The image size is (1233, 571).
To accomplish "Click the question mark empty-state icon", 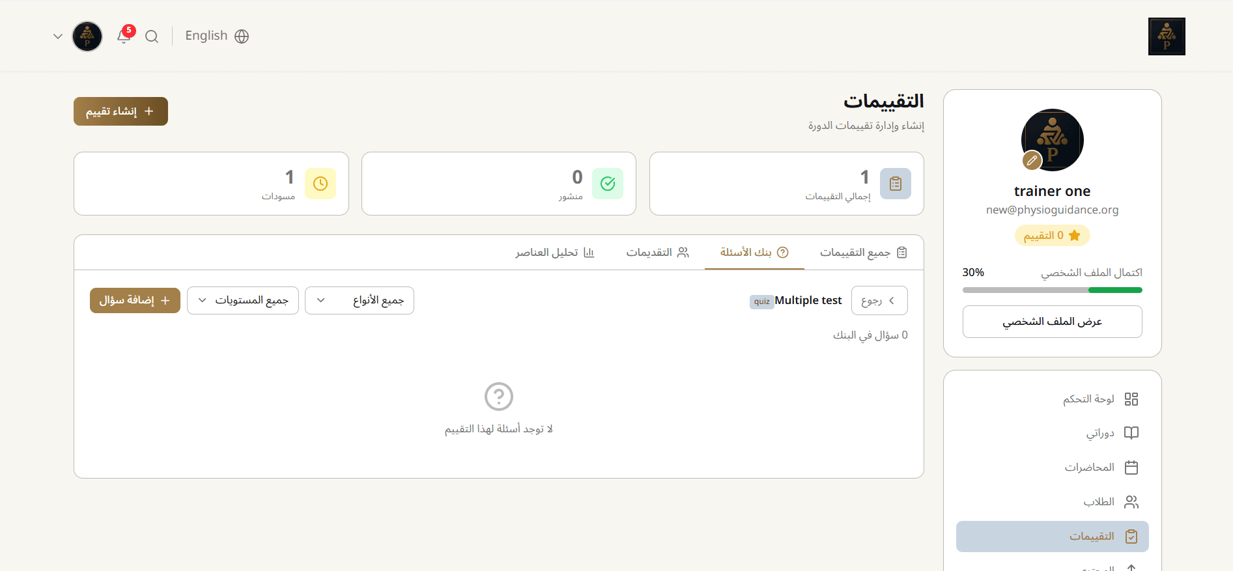I will [499, 397].
